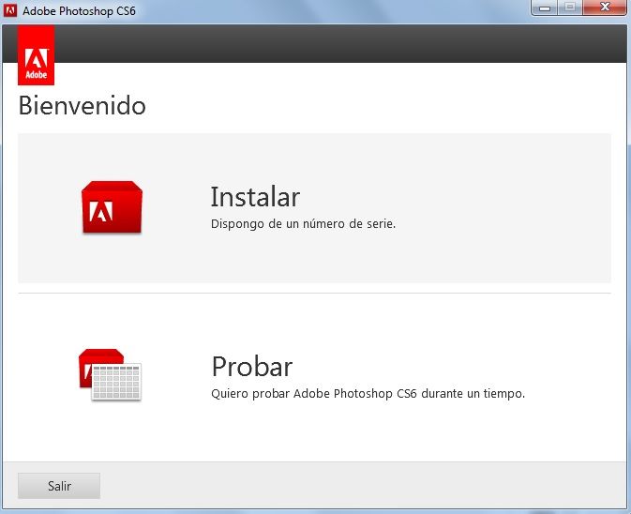
Task: Exit the installer with Salir button
Action: pyautogui.click(x=59, y=486)
